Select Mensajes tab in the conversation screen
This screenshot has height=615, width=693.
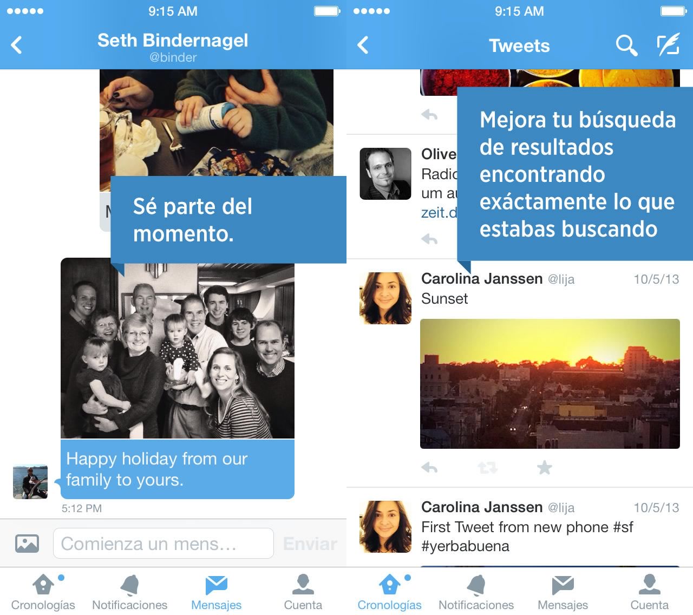217,592
